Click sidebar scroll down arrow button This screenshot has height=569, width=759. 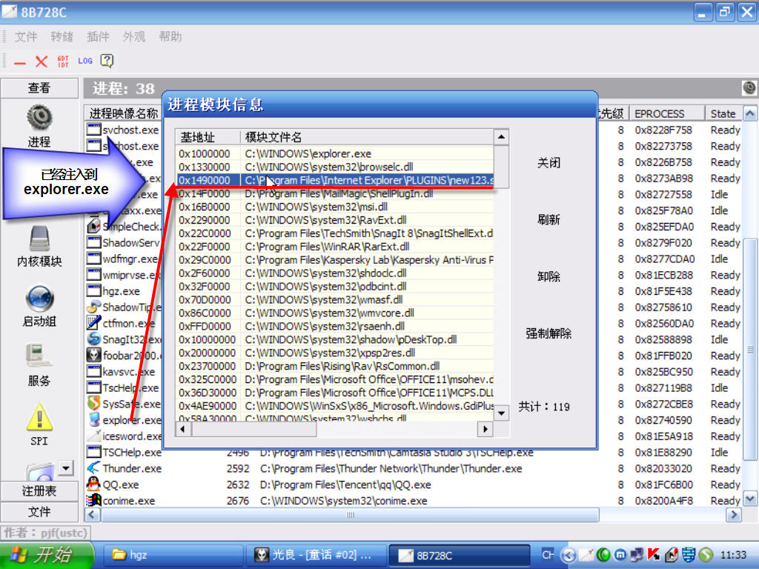coord(66,467)
